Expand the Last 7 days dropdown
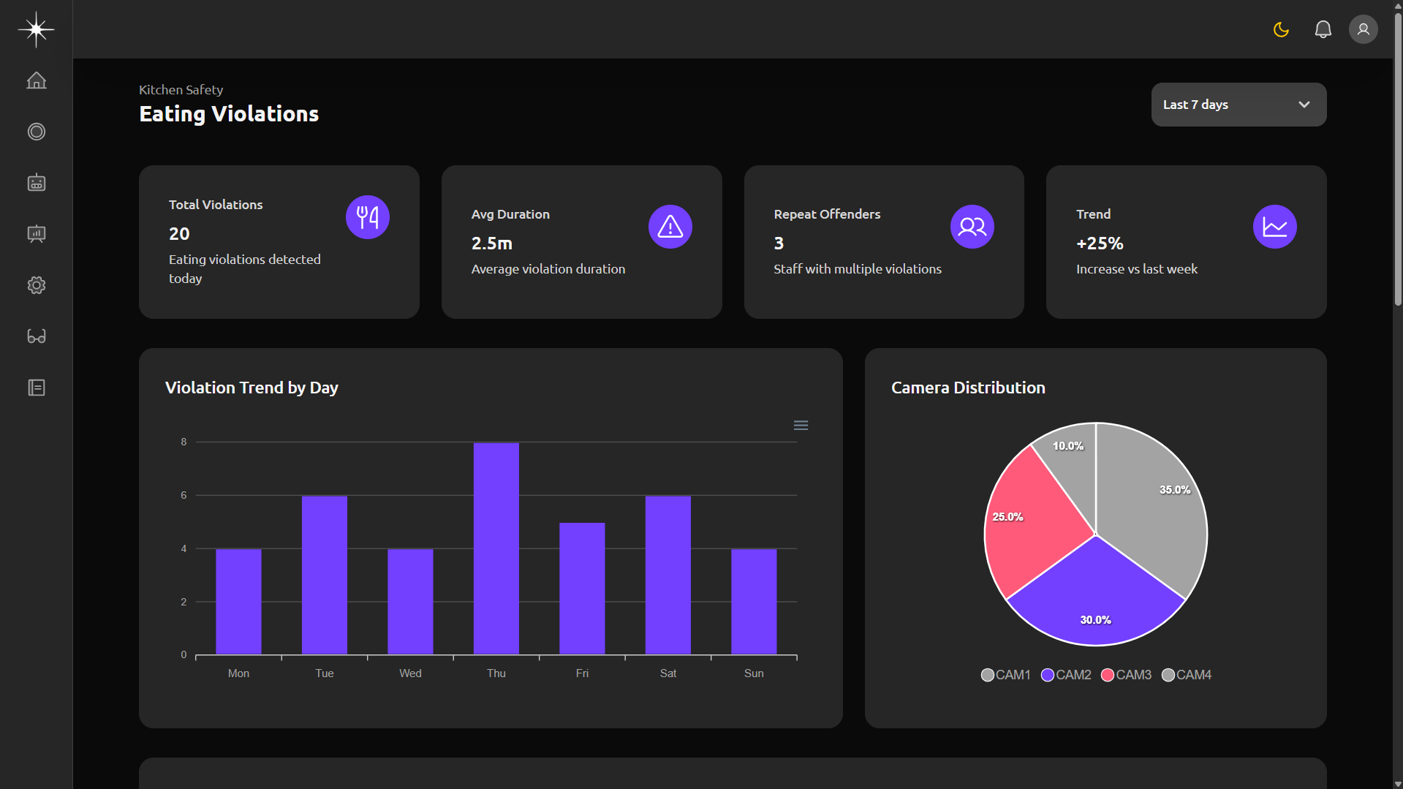The image size is (1403, 789). tap(1239, 105)
